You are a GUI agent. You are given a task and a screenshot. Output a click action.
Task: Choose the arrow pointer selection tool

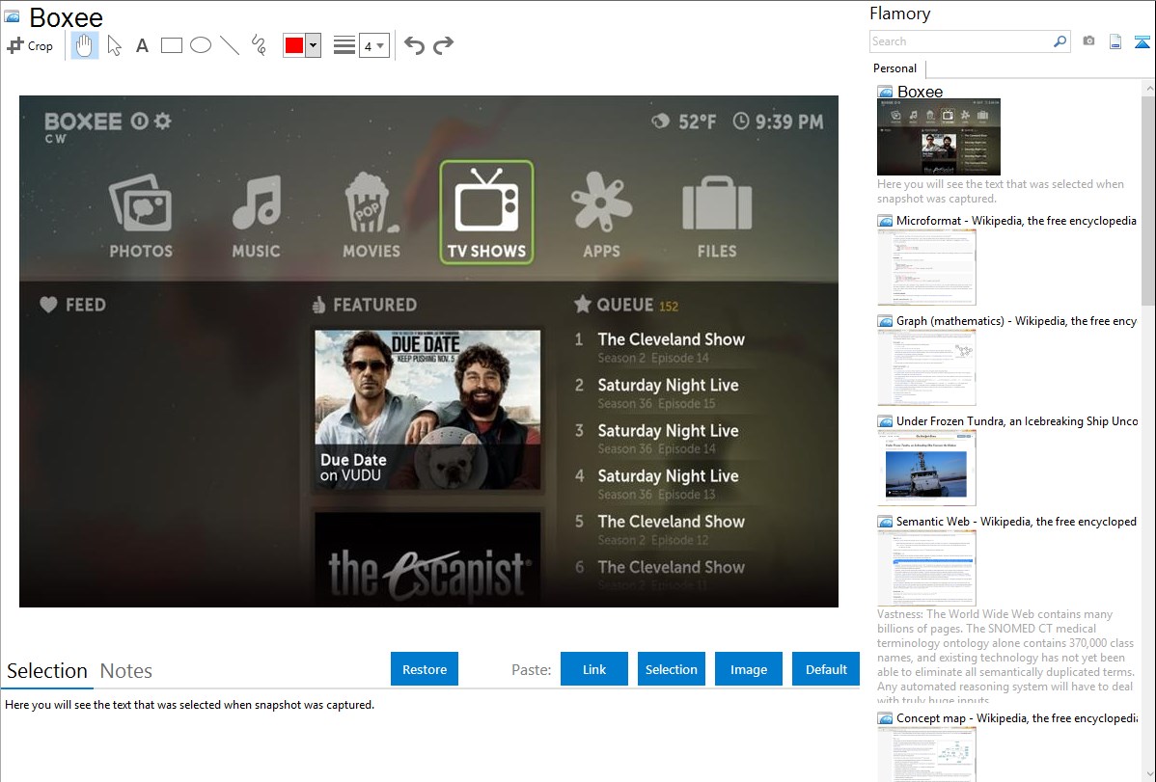tap(114, 45)
